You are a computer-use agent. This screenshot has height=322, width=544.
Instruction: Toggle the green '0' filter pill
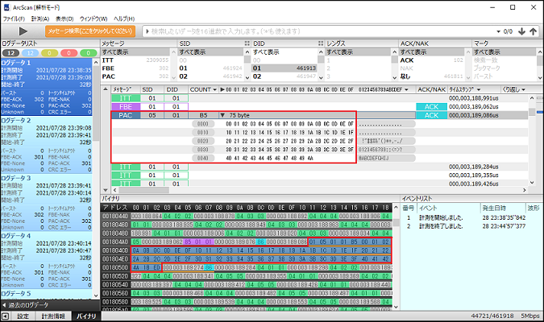point(89,53)
